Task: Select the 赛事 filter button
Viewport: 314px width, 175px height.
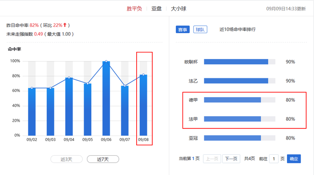Action: point(183,29)
